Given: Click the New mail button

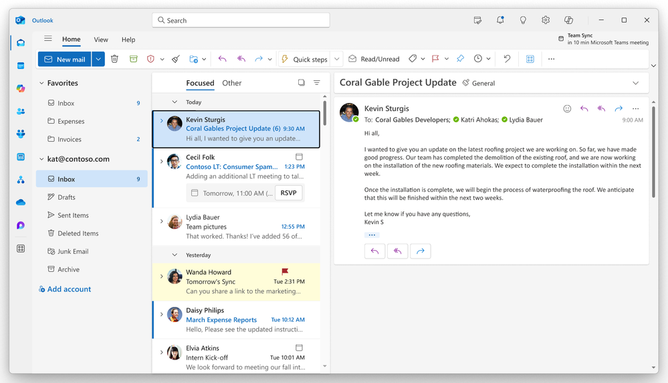Looking at the screenshot, I should coord(65,59).
